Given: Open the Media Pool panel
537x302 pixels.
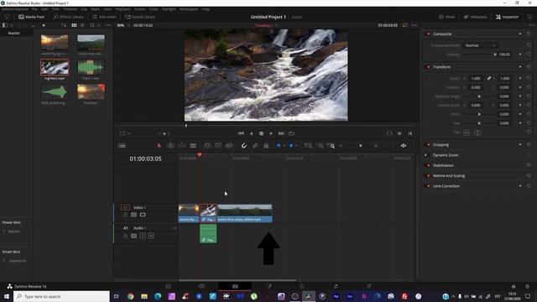Looking at the screenshot, I should click(x=32, y=17).
